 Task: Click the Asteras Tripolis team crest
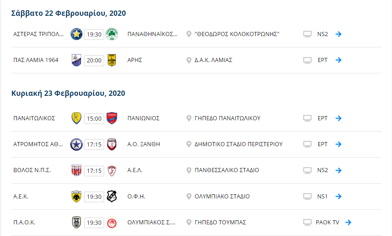[x=76, y=34]
